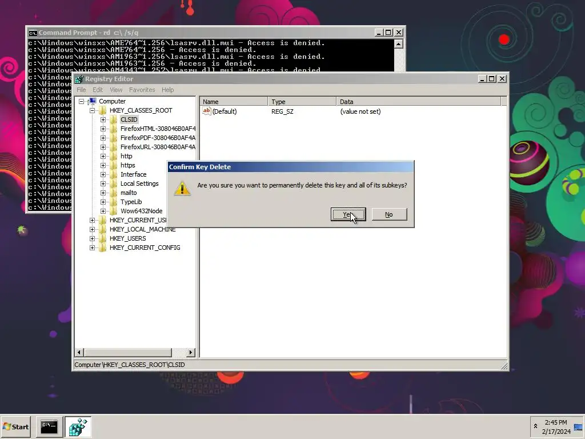Expand the Interface key
Image resolution: width=585 pixels, height=439 pixels.
[103, 174]
